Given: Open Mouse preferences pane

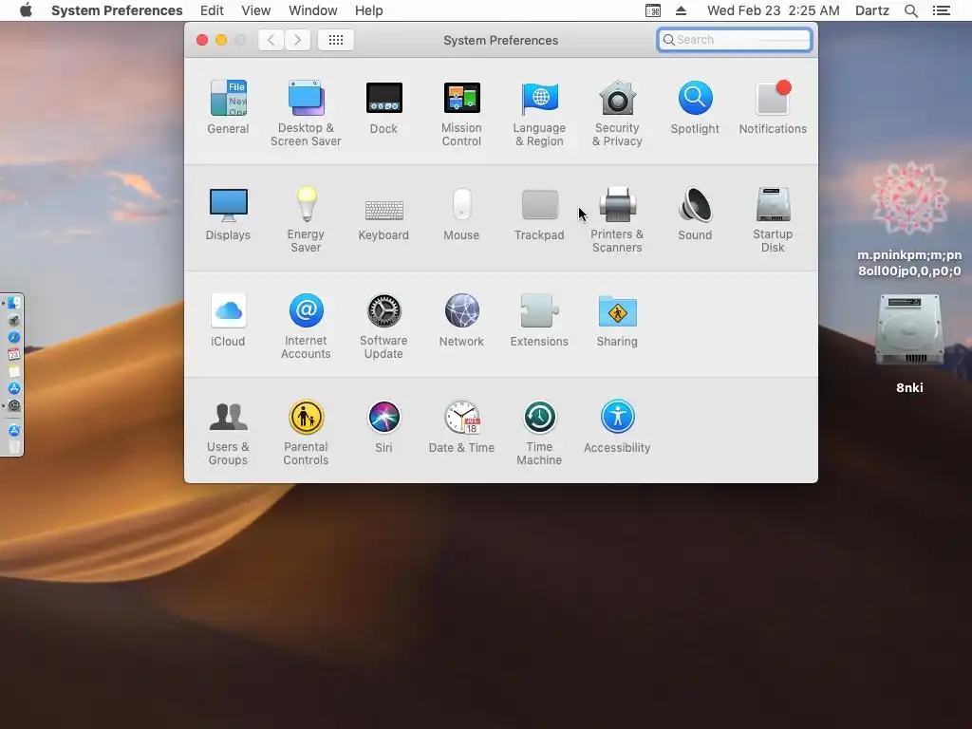Looking at the screenshot, I should 461,214.
